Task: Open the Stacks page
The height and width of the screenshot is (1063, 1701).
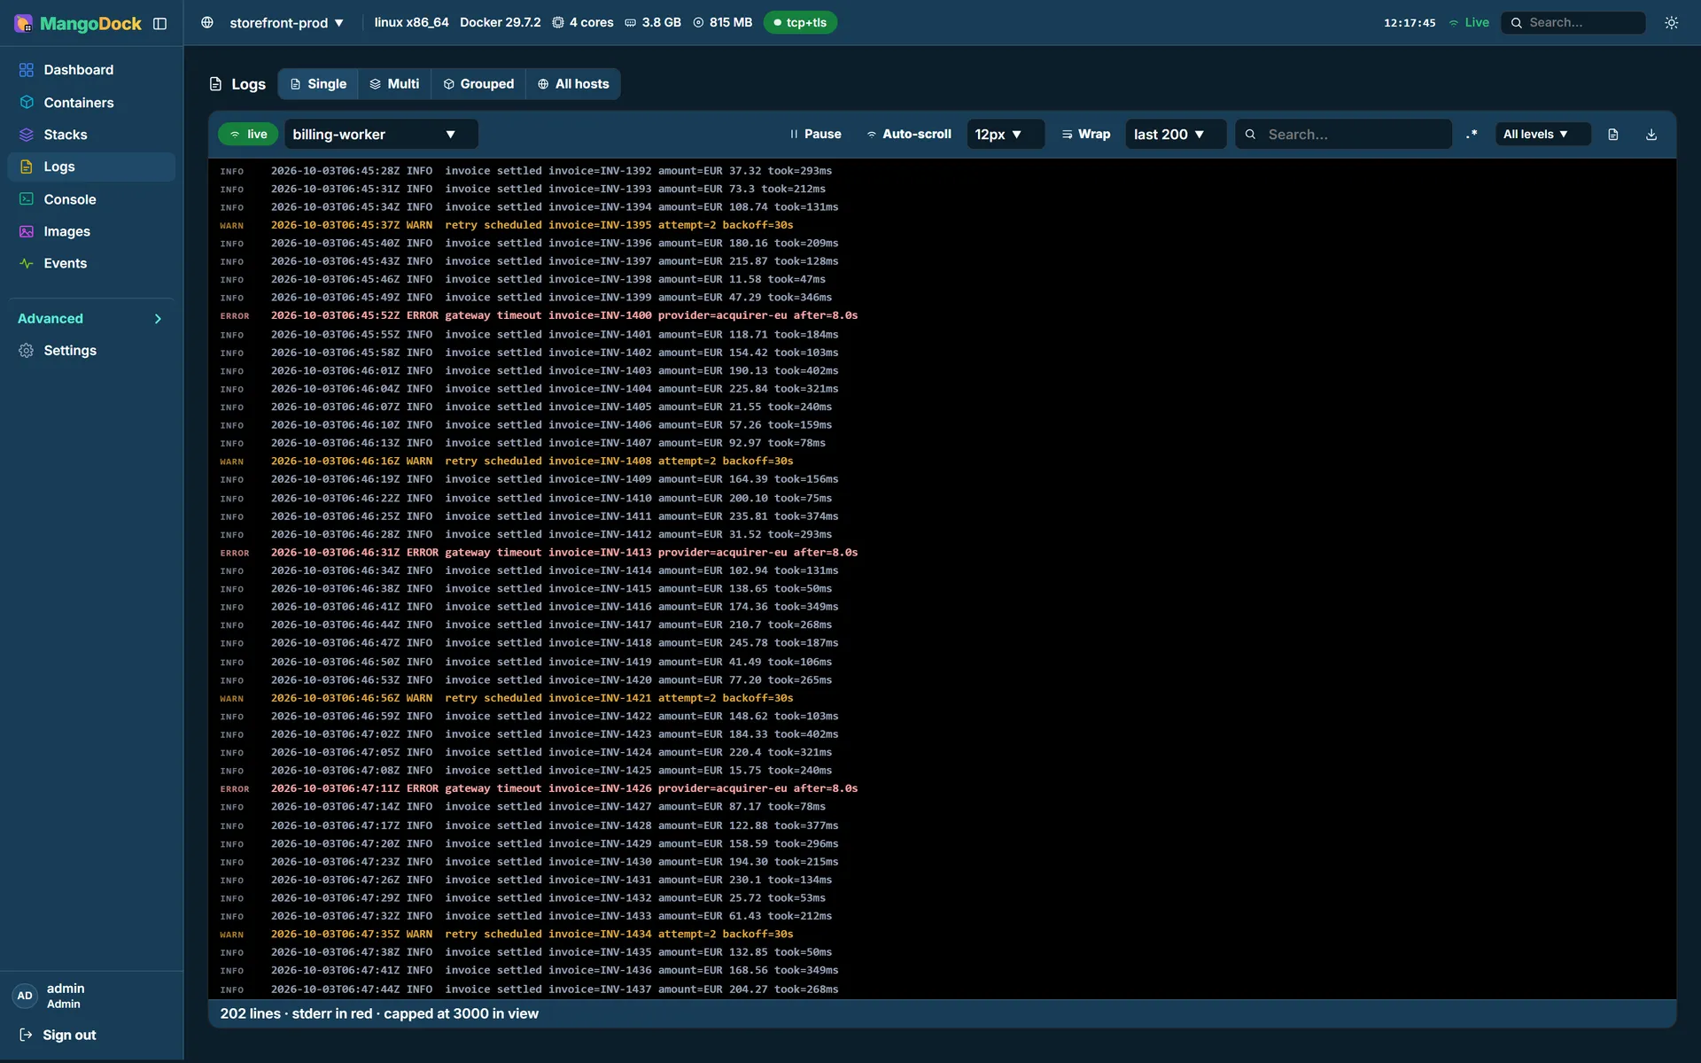Action: tap(91, 135)
